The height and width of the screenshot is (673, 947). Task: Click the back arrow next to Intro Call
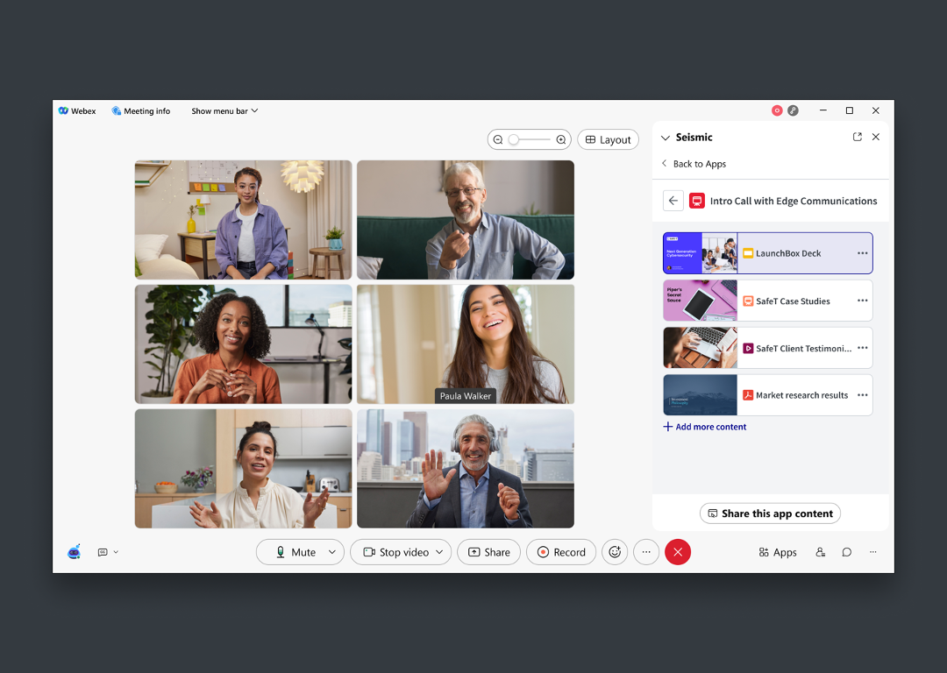click(x=673, y=201)
